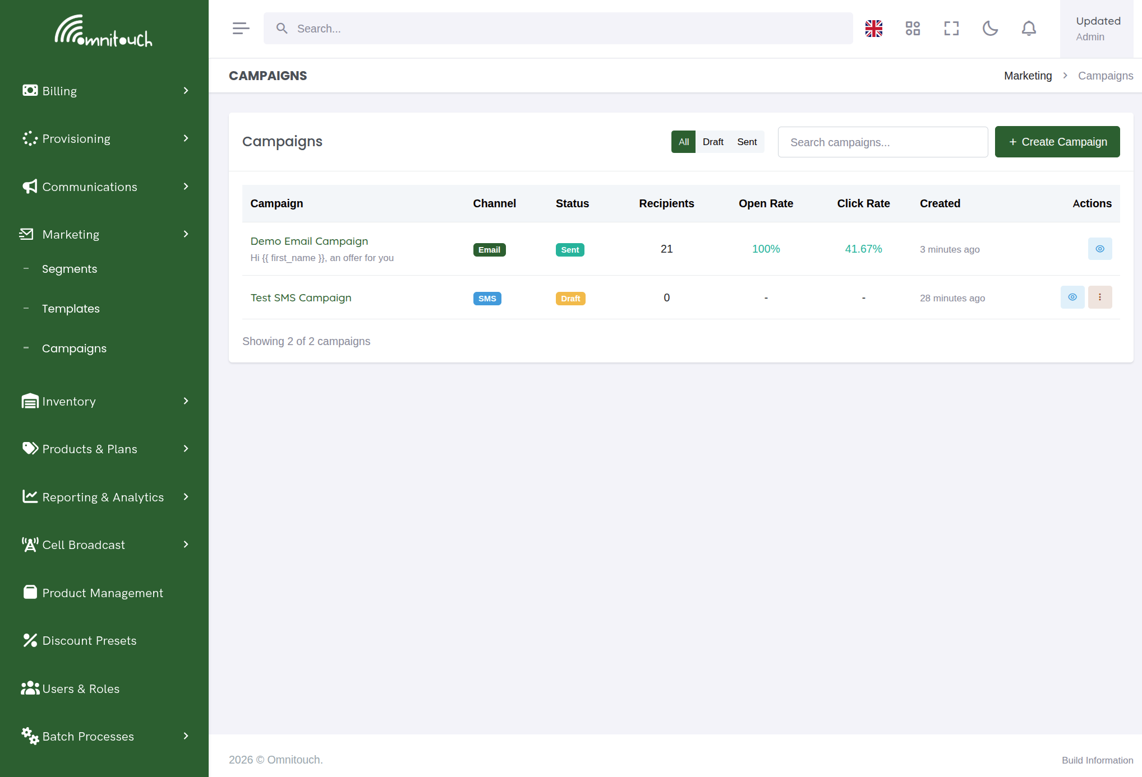Screen dimensions: 1142x777
Task: Open the notifications bell
Action: [1029, 29]
